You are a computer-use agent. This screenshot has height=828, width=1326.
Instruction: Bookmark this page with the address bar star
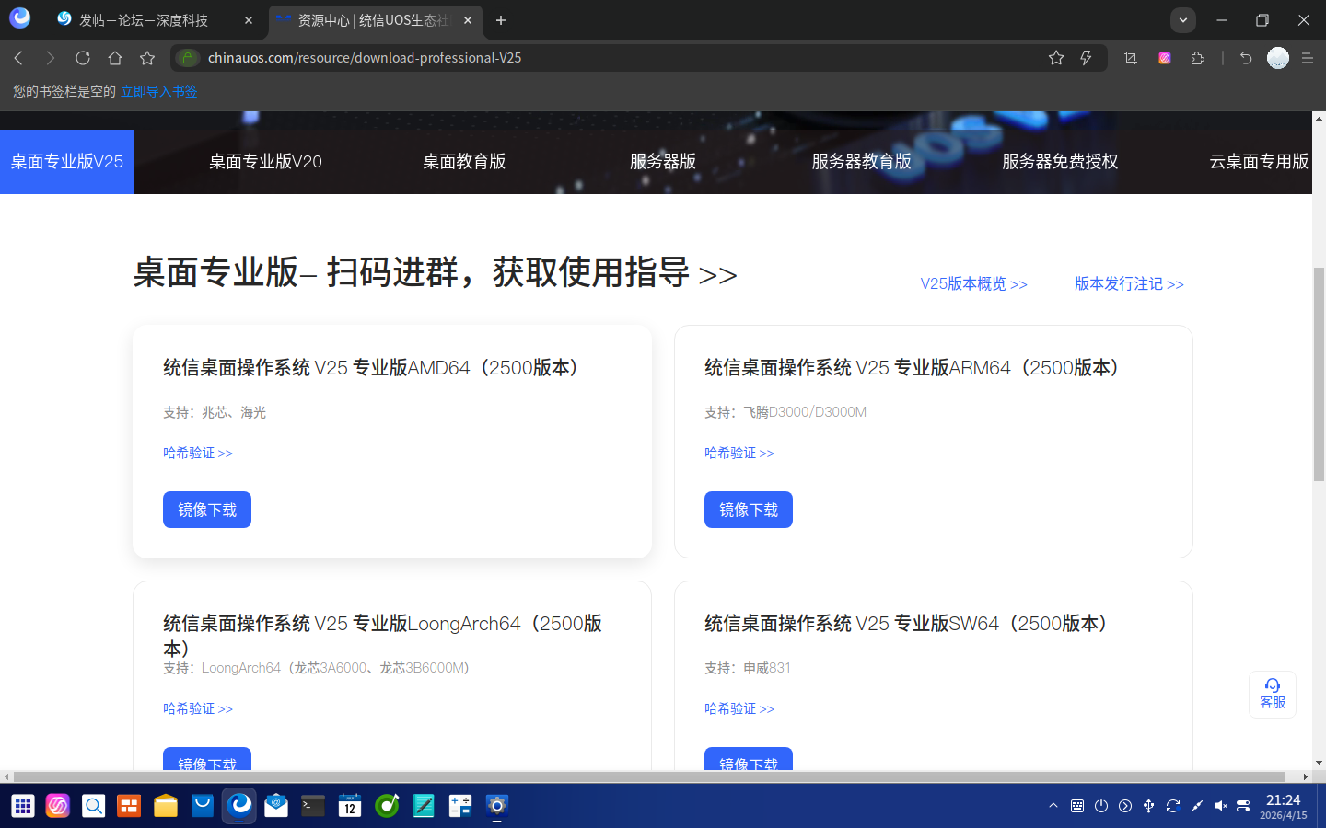click(x=1056, y=58)
